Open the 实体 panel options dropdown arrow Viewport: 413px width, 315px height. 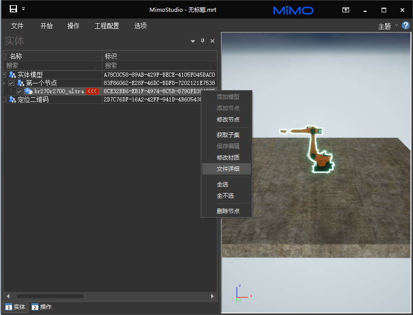[193, 41]
